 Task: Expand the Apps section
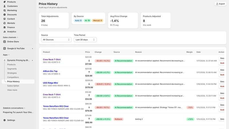coord(6,55)
